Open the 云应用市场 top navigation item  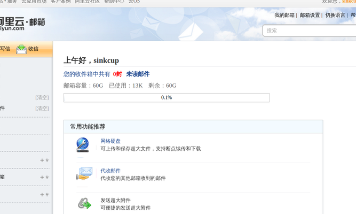[x=34, y=2]
